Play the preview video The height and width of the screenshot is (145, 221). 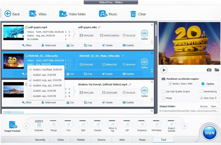(164, 70)
